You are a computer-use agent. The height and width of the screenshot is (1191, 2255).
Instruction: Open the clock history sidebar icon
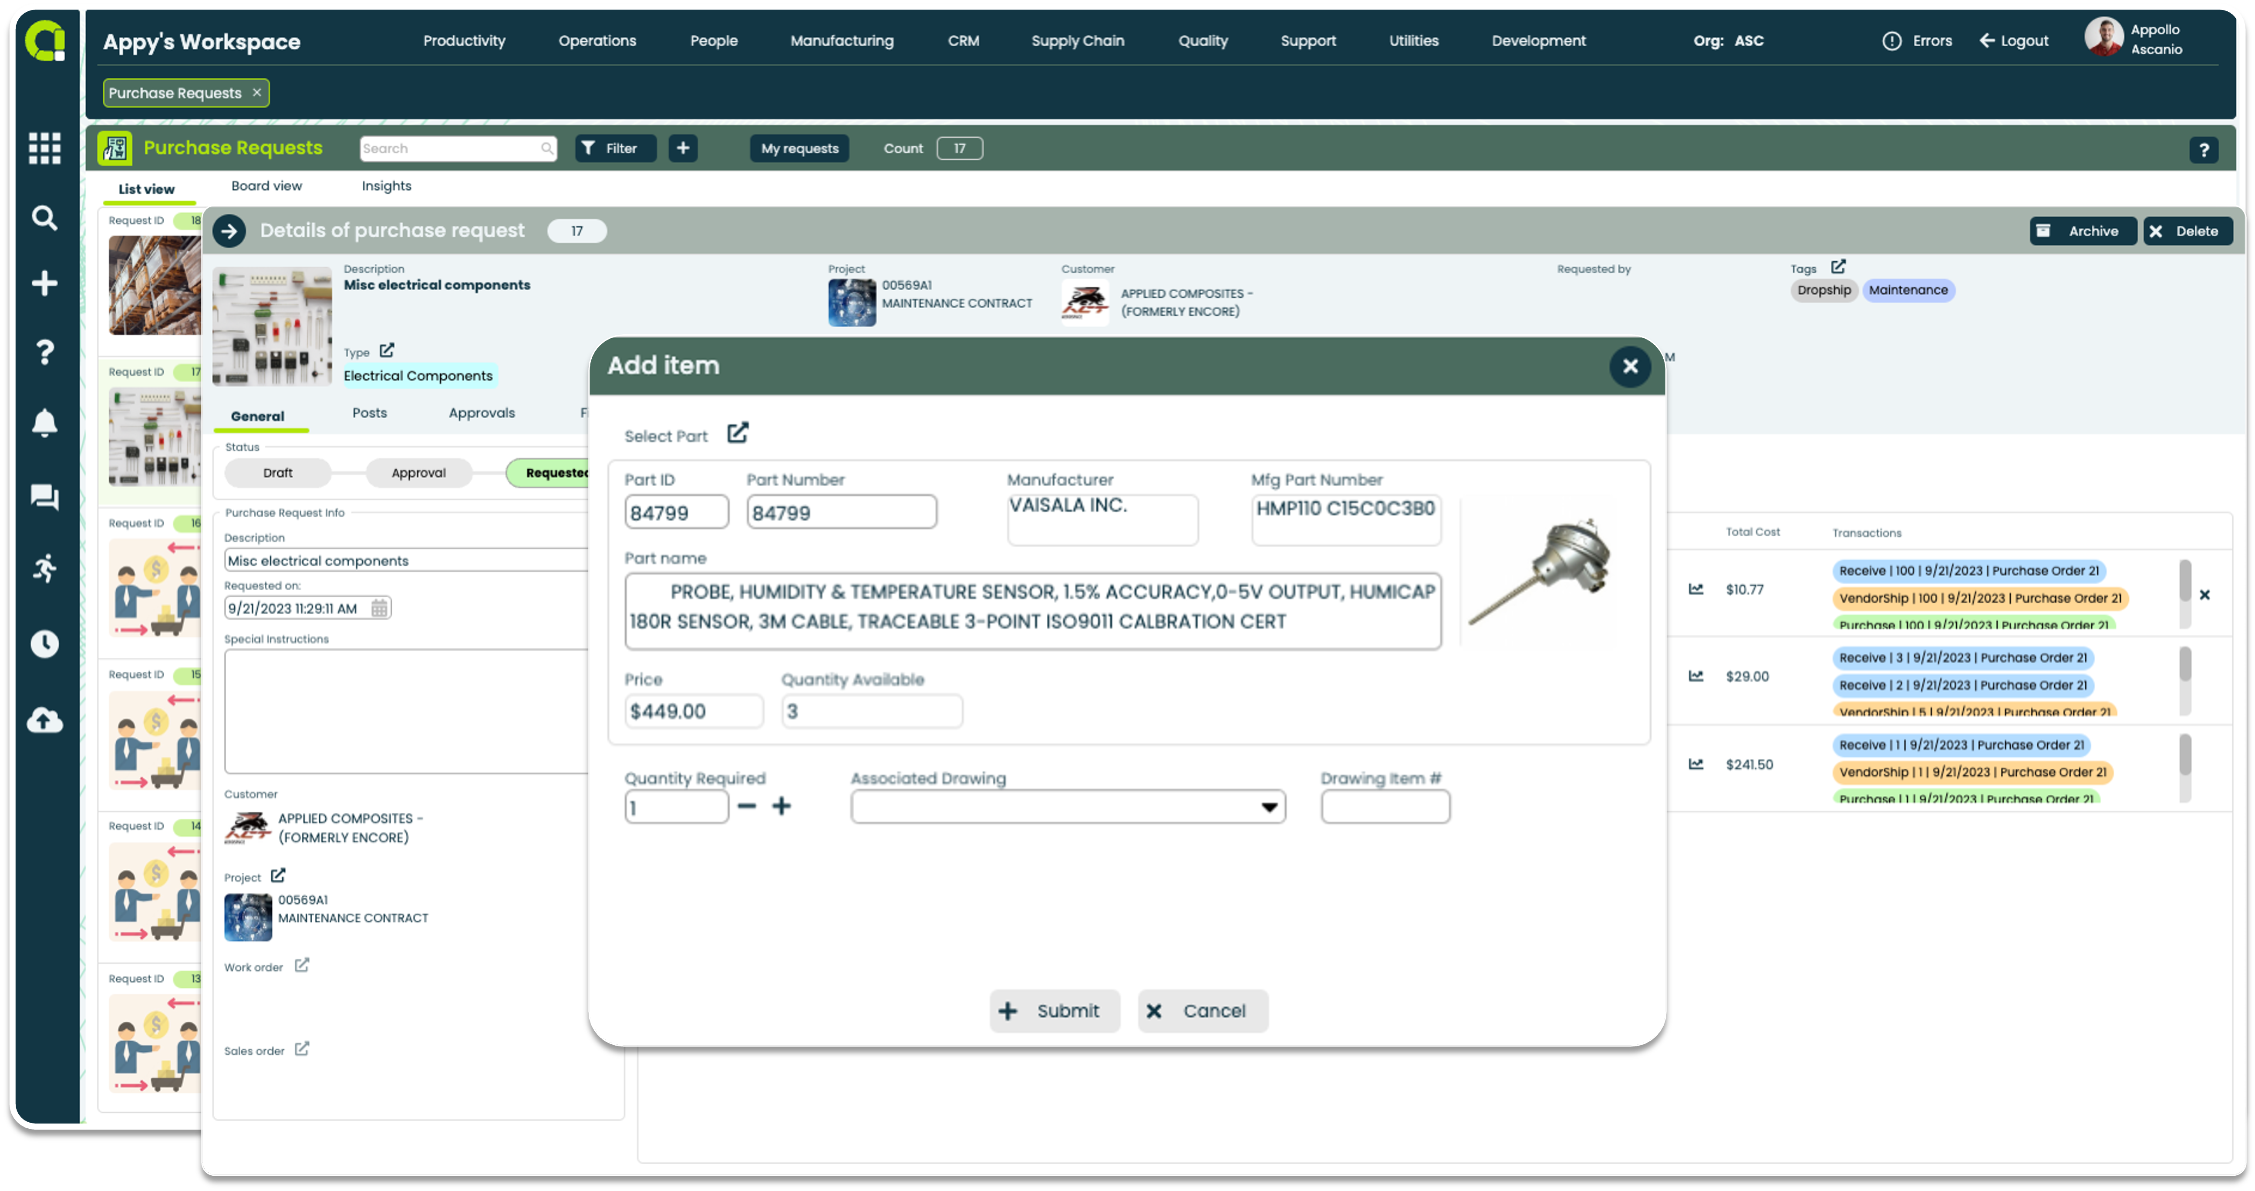click(x=45, y=644)
